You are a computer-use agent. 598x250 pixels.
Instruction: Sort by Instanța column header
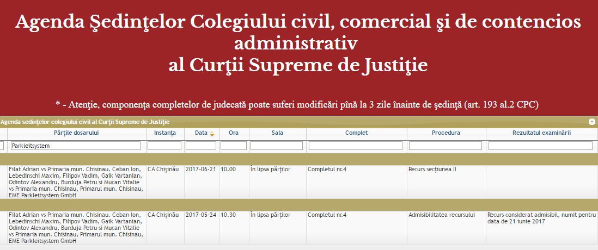pyautogui.click(x=165, y=133)
